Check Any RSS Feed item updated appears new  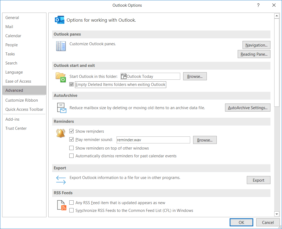coord(71,203)
